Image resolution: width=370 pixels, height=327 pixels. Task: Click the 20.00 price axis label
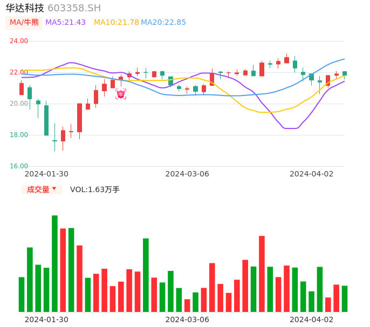tap(19, 104)
